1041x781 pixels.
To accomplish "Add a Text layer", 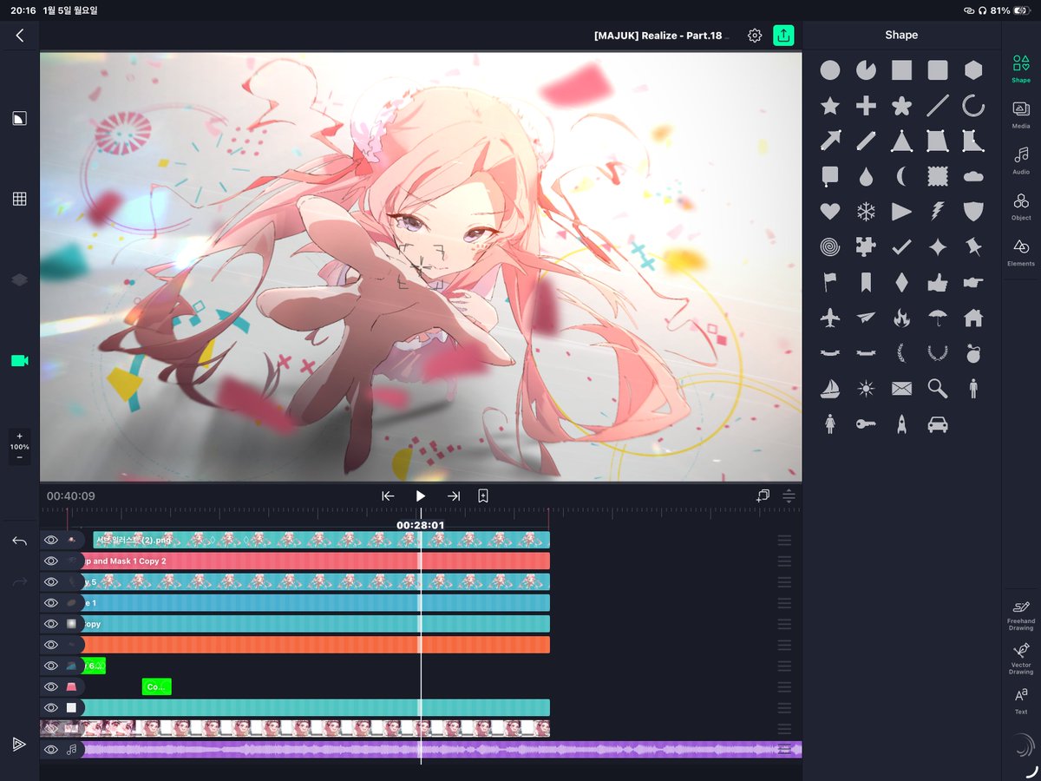I will 1021,701.
